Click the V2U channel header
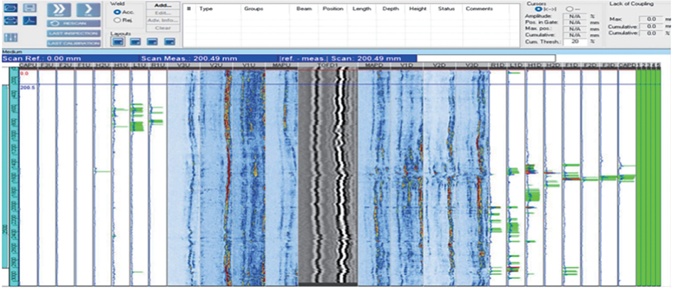Screen dimensions: 673x289 click(x=216, y=65)
